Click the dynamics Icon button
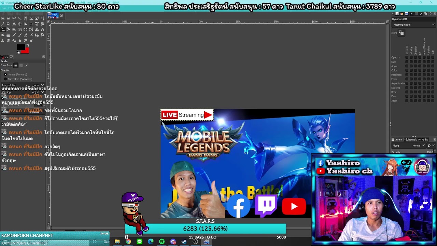The width and height of the screenshot is (437, 246). pos(401,33)
